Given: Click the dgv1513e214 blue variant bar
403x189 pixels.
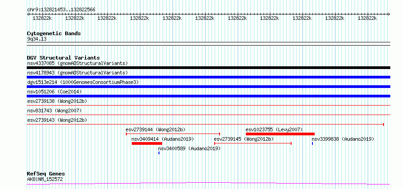Looking at the screenshot, I should (208, 87).
